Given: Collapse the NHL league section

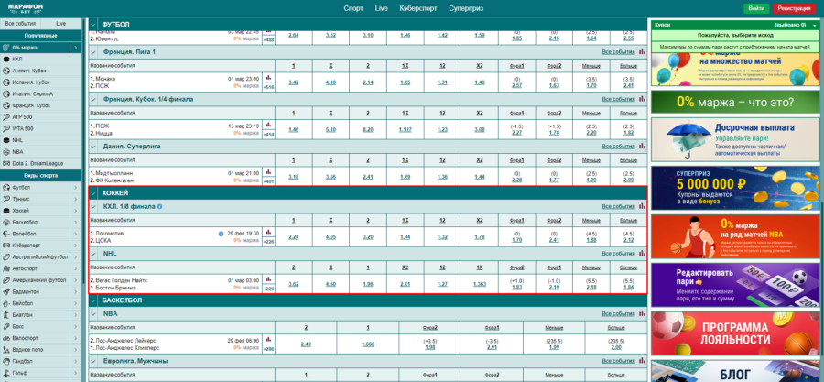Looking at the screenshot, I should pos(95,253).
